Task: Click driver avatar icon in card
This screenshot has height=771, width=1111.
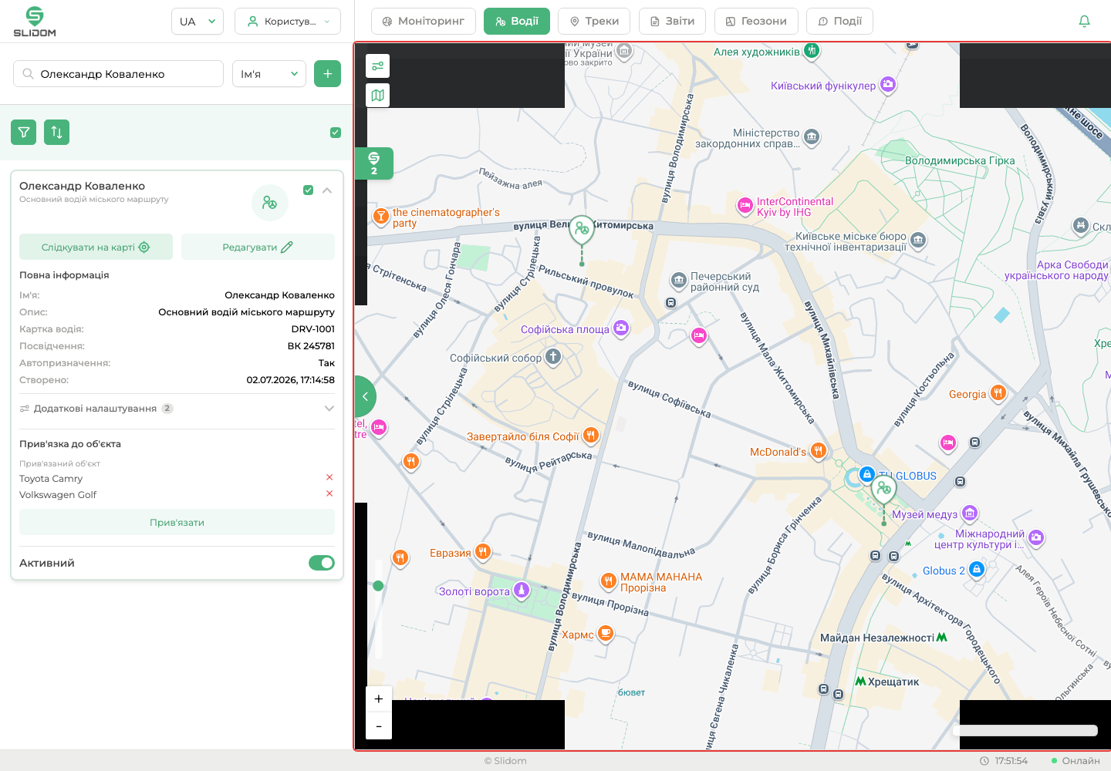Action: click(270, 203)
